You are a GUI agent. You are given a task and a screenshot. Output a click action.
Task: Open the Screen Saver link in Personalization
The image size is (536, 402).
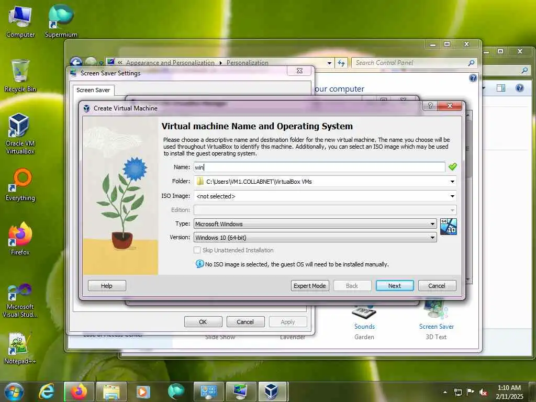tap(437, 327)
